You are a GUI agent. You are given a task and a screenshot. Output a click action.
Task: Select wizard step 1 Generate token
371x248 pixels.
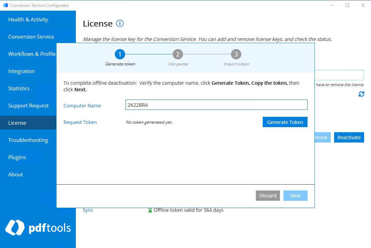(x=120, y=54)
